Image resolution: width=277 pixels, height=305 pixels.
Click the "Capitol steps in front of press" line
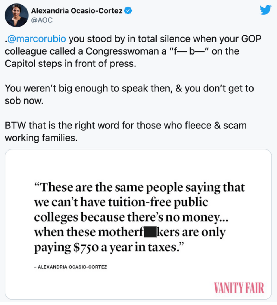coord(70,64)
